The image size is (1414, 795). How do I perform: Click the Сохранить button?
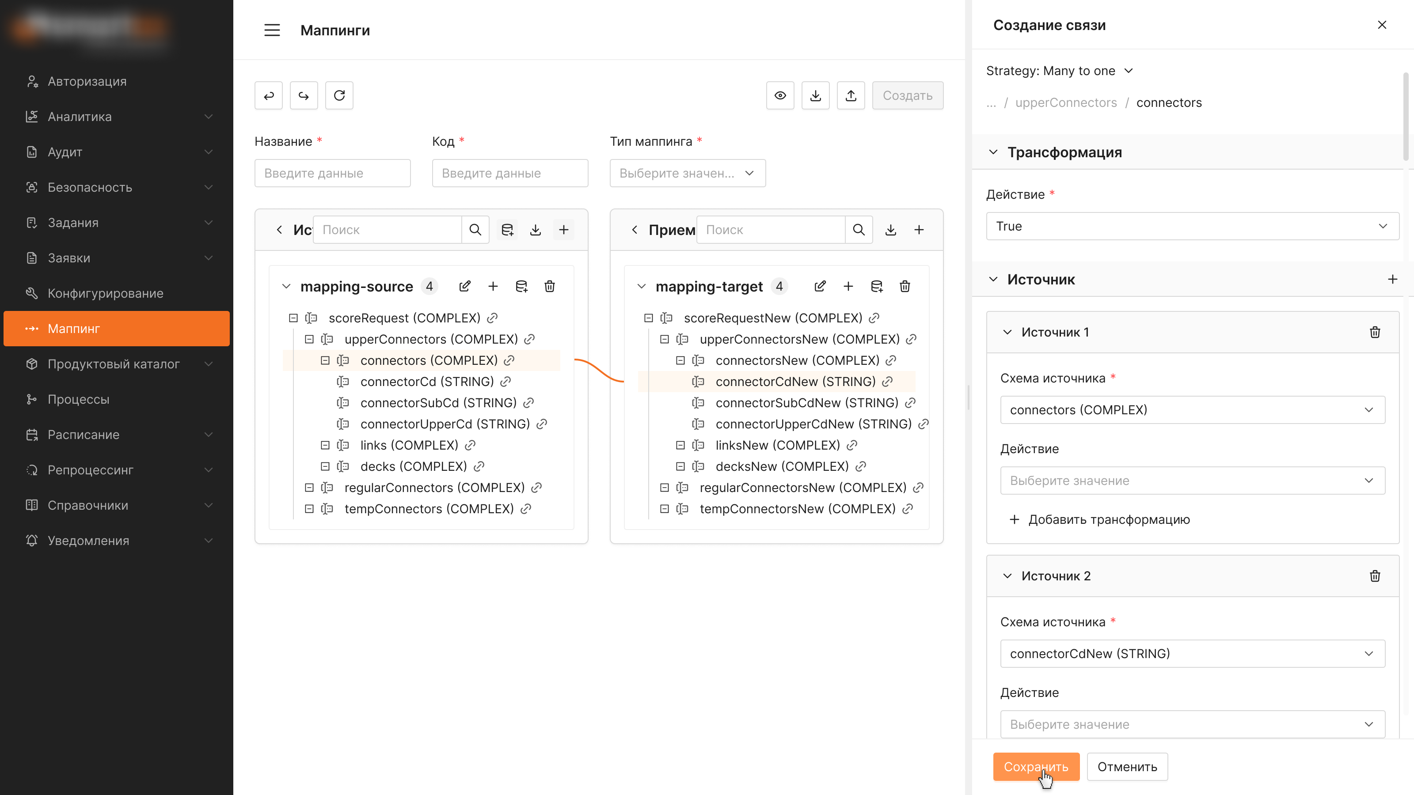[1036, 766]
